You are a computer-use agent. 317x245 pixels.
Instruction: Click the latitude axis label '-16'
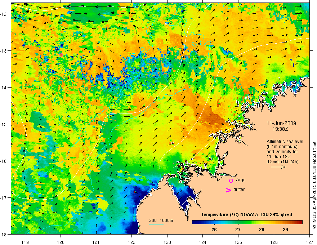pyautogui.click(x=4, y=161)
